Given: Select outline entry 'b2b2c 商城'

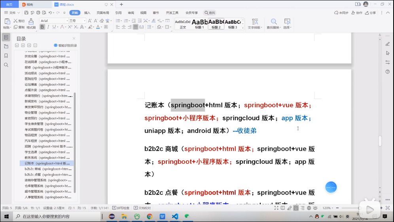Looking at the screenshot, I should (x=47, y=169).
